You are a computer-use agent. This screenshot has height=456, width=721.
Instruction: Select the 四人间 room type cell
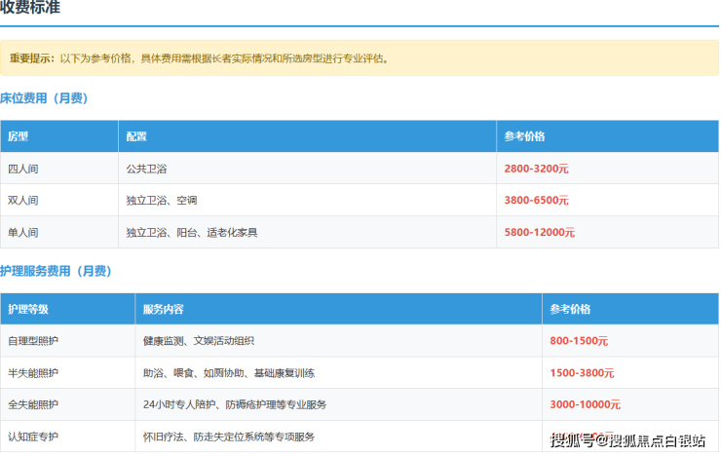(x=23, y=169)
